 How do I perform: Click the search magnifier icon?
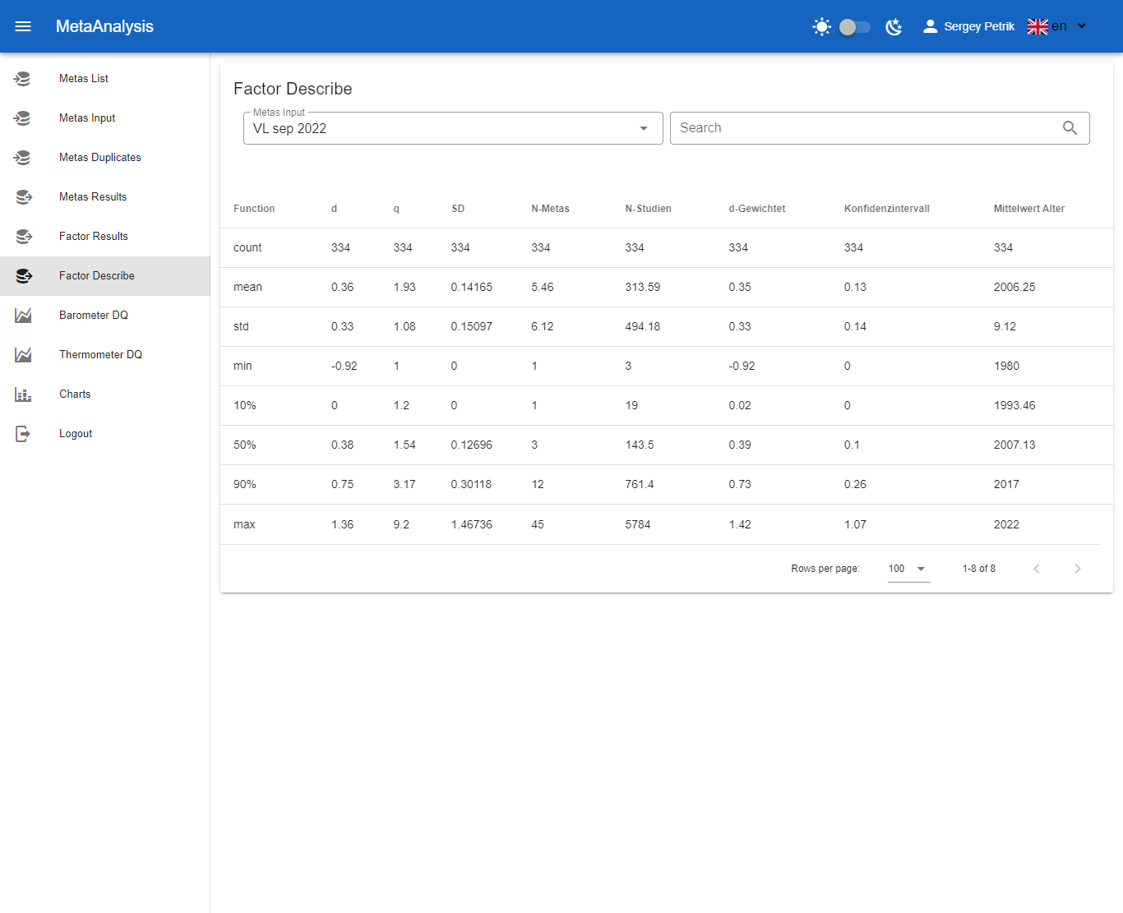point(1070,128)
